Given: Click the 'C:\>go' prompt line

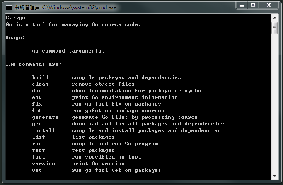Looking at the screenshot, I should pyautogui.click(x=16, y=18).
